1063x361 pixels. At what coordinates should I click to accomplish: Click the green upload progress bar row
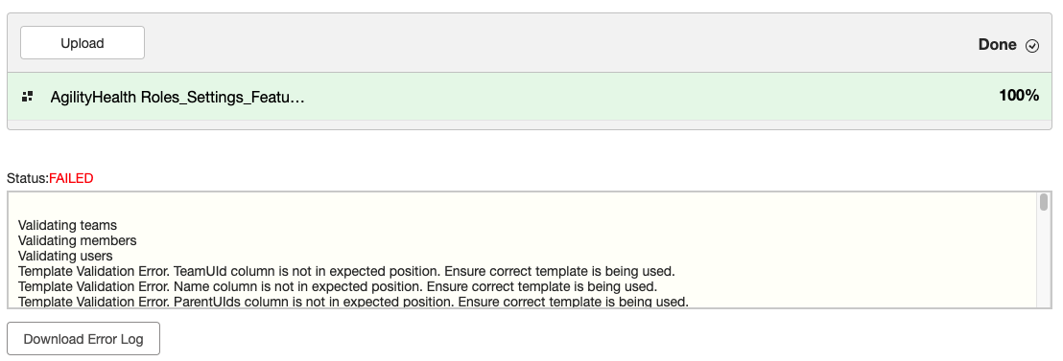(x=530, y=97)
